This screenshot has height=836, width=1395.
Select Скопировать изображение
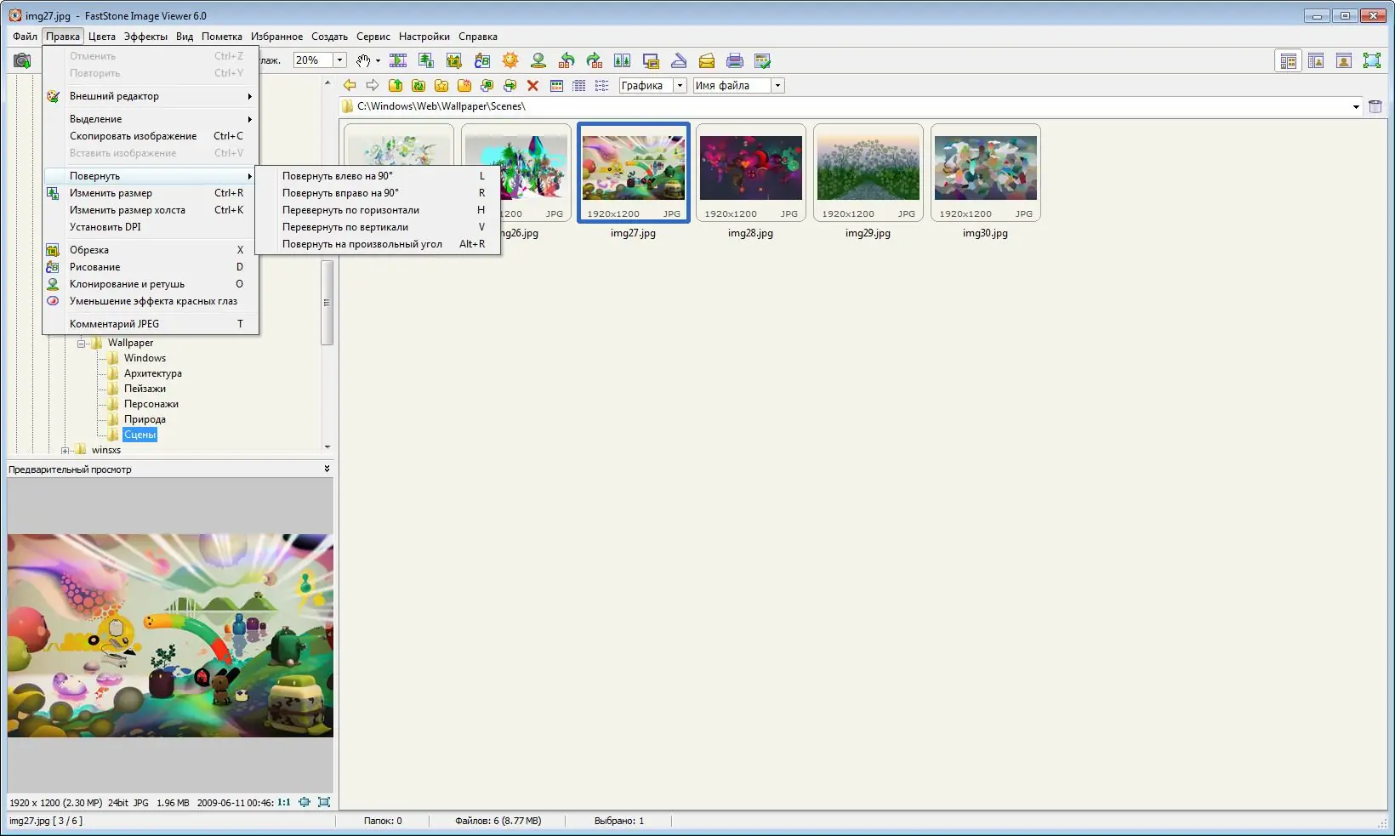pos(151,136)
